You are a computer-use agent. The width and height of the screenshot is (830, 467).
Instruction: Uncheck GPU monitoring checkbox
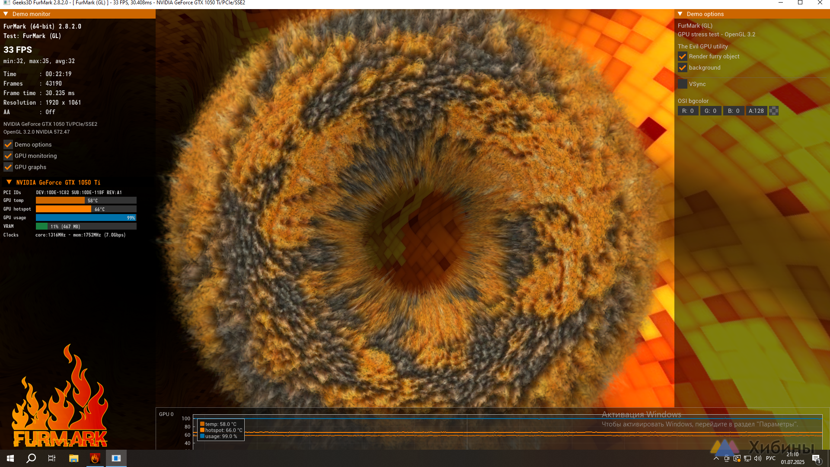[x=8, y=156]
